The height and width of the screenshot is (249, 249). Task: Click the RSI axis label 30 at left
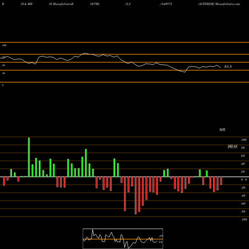(x=3, y=73)
